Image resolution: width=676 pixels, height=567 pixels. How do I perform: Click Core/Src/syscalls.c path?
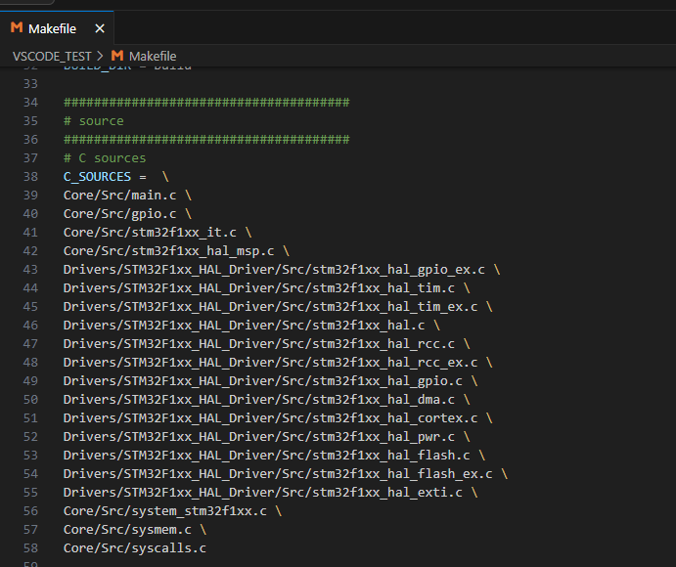click(135, 548)
